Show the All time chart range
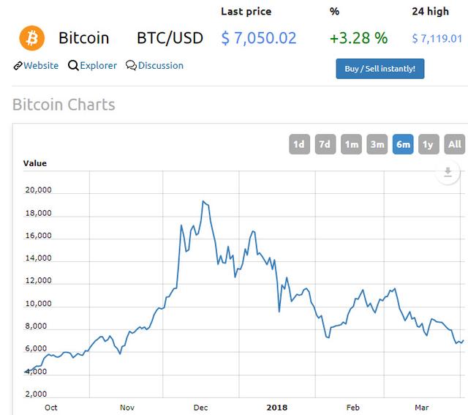The width and height of the screenshot is (468, 415). pos(455,144)
